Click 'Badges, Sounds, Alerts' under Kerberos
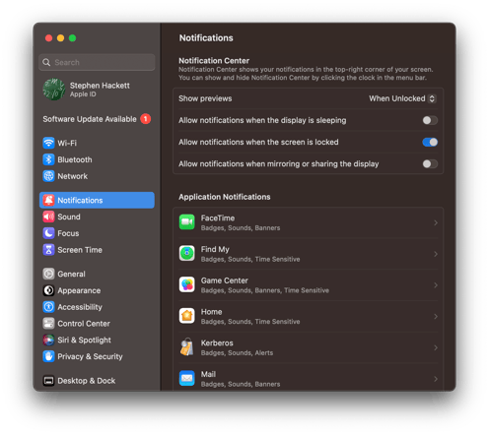Viewport: 489px width, 435px height. click(x=237, y=352)
